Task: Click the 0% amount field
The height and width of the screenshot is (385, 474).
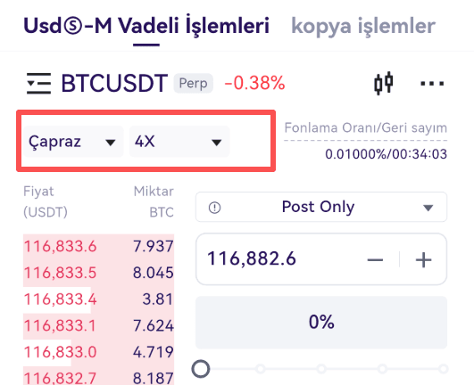Action: [x=321, y=323]
